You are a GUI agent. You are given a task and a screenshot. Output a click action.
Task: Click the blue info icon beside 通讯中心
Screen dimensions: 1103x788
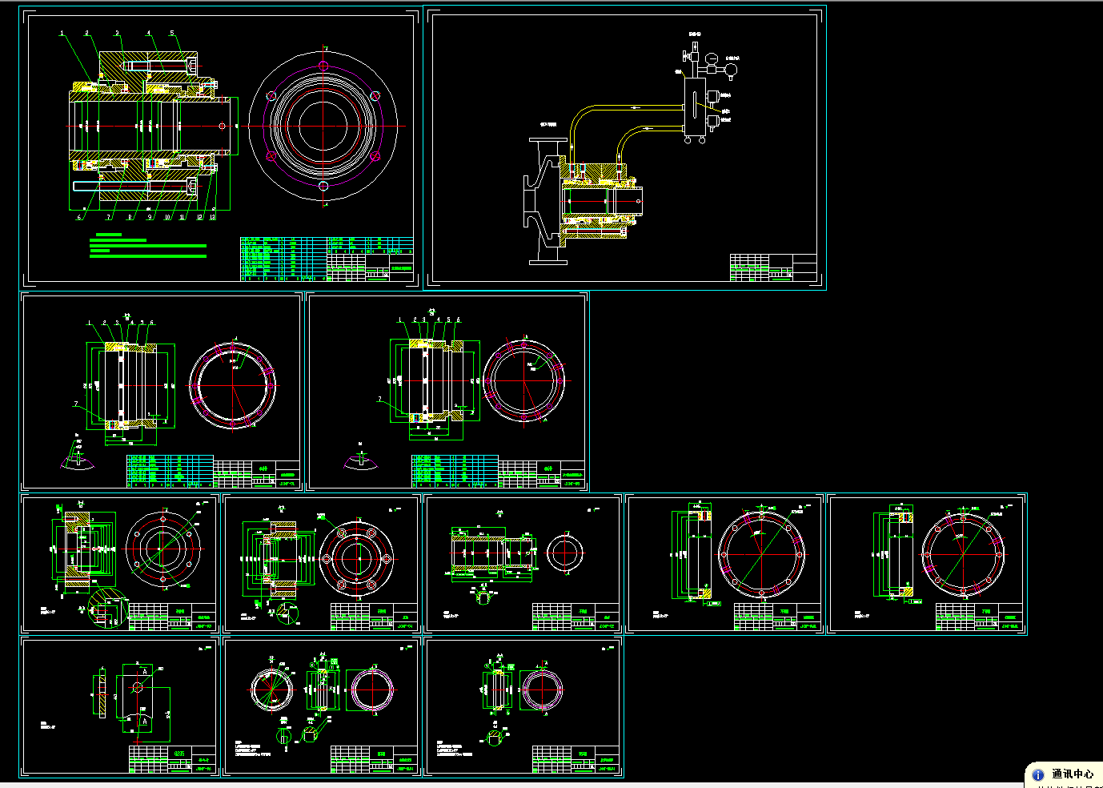click(x=1038, y=774)
